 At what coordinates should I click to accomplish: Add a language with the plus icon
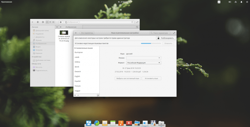tap(75, 95)
